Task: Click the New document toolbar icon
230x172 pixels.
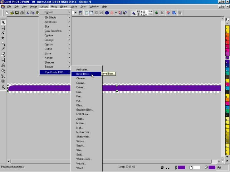Action: pos(7,13)
